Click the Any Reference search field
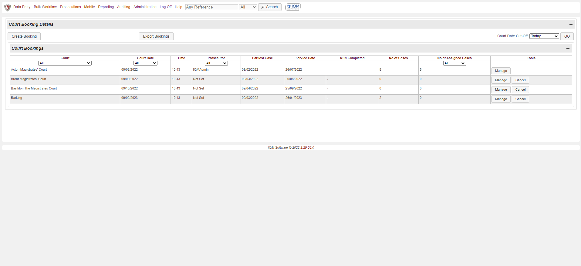 pos(211,7)
